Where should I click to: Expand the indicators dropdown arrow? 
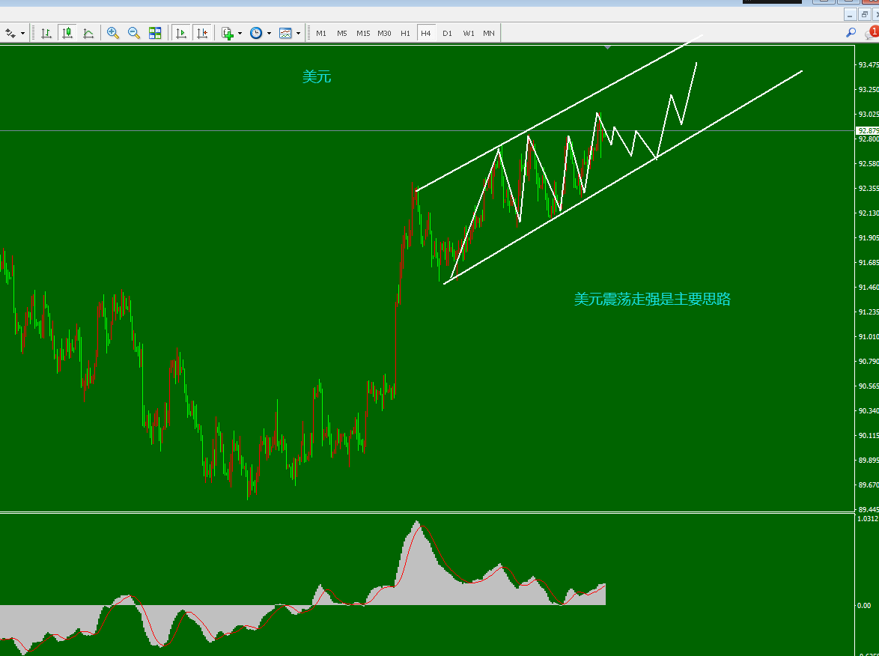pyautogui.click(x=240, y=33)
